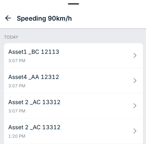Click empty header area right of Speeding title
Image resolution: width=146 pixels, height=144 pixels.
point(108,18)
